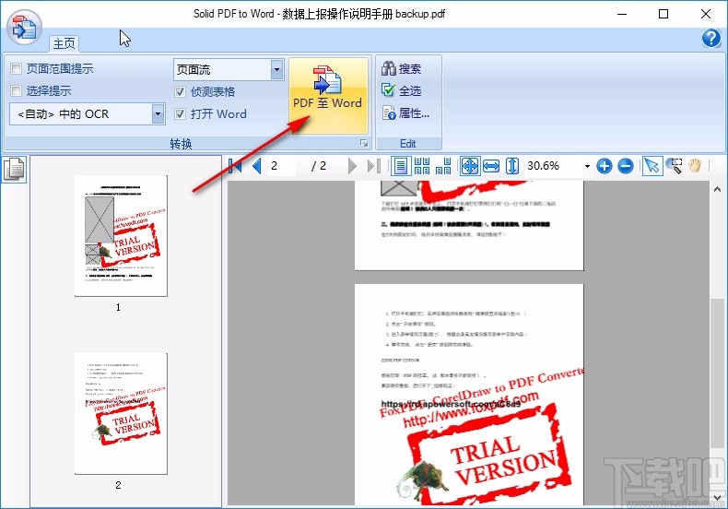Click the 搜索 binoculars button
The image size is (728, 509).
(402, 69)
